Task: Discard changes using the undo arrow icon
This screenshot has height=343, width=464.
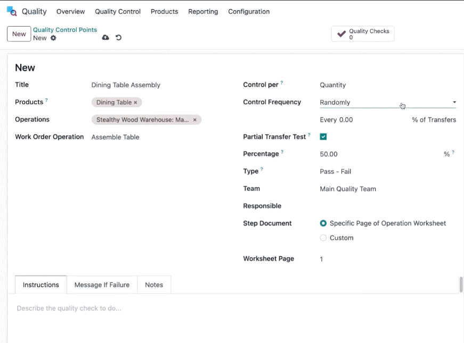Action: (x=118, y=38)
